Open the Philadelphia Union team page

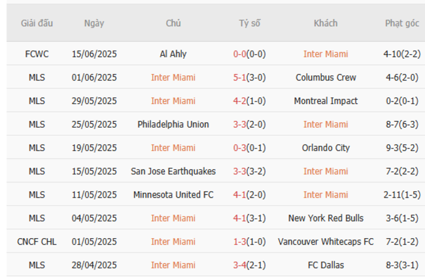click(x=173, y=124)
